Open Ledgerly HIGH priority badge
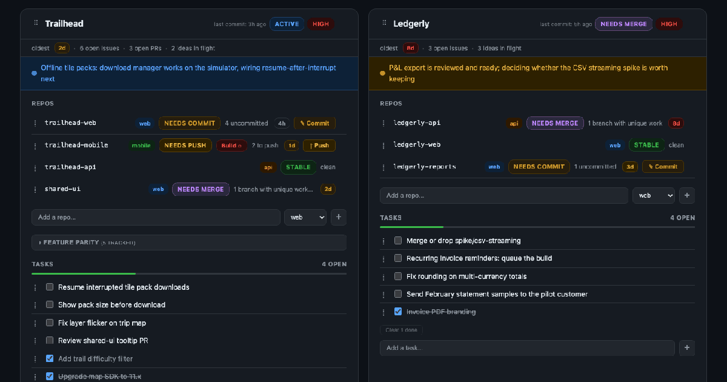 pyautogui.click(x=669, y=24)
